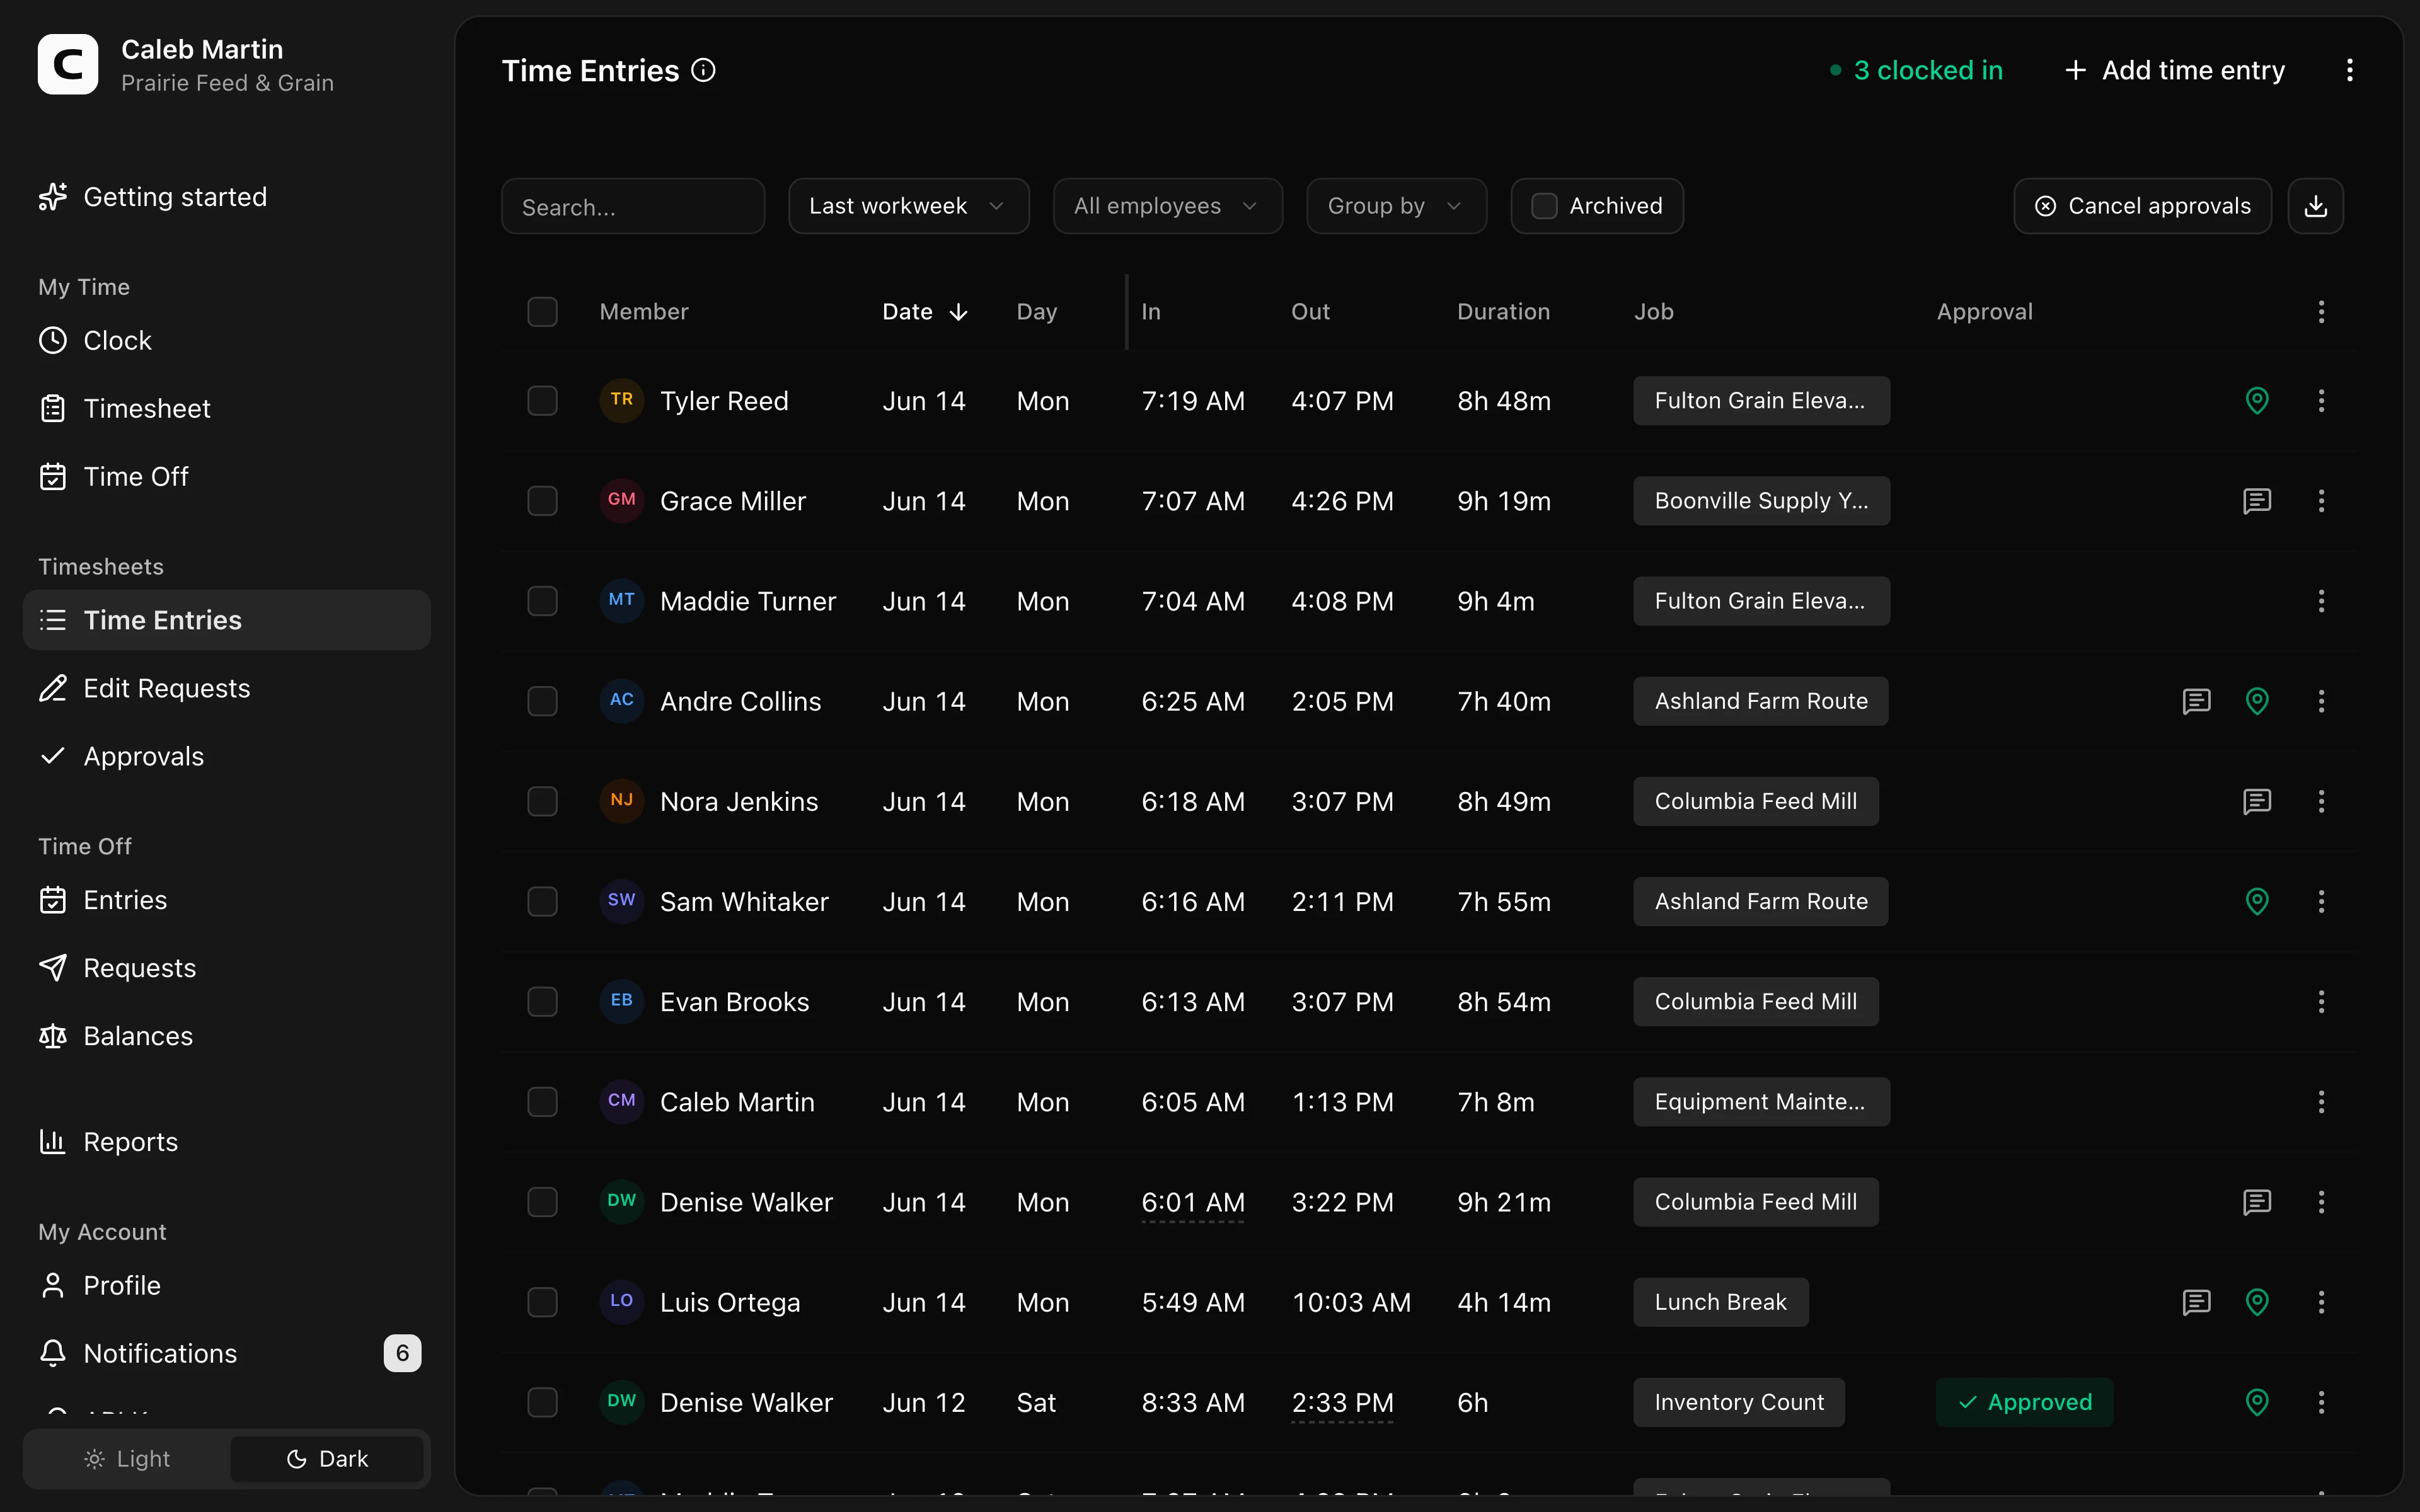Screen dimensions: 2420x1512
Task: Open the All employees filter dropdown
Action: (x=1167, y=206)
